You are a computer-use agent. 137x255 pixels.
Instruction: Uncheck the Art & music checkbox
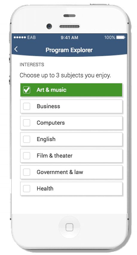click(27, 90)
